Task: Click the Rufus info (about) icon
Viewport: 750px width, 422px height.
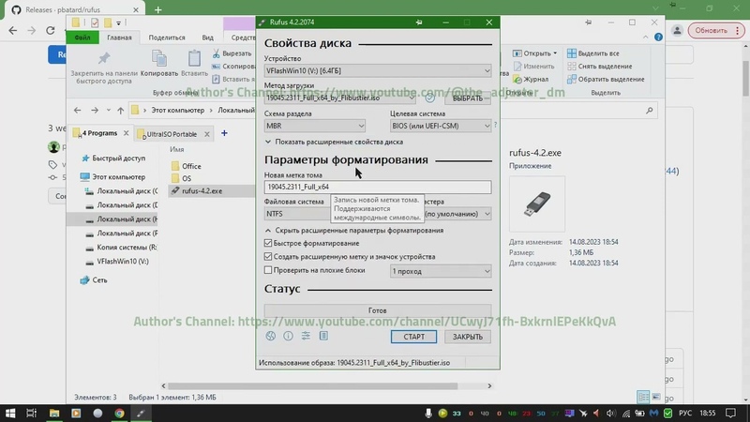Action: coord(288,336)
